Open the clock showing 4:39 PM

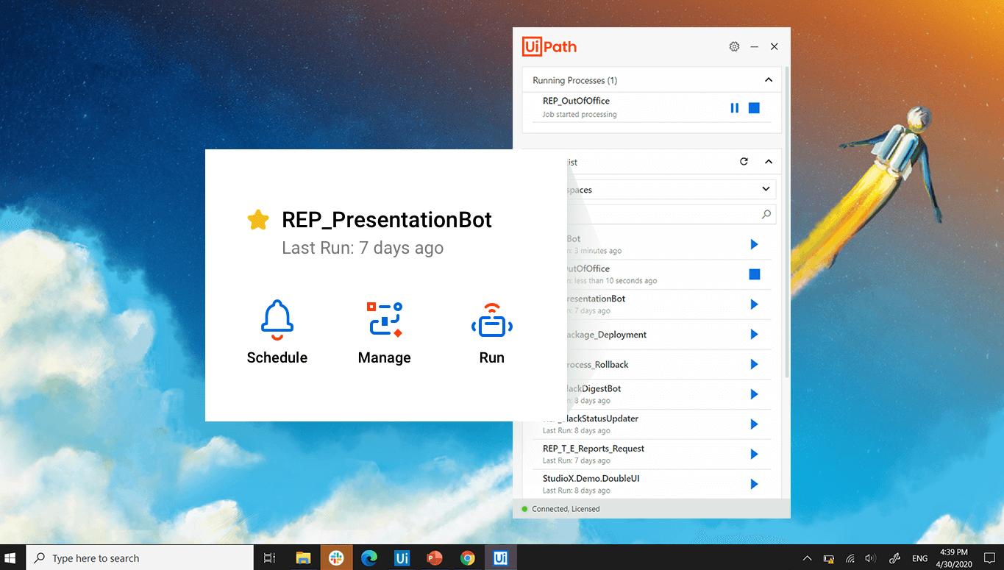(x=955, y=558)
